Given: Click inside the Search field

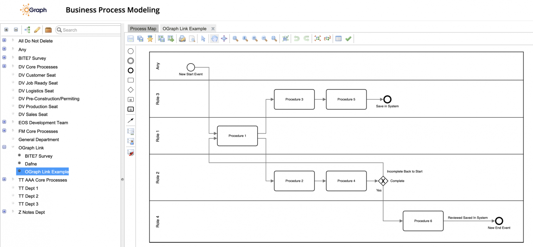Looking at the screenshot, I should click(x=87, y=30).
